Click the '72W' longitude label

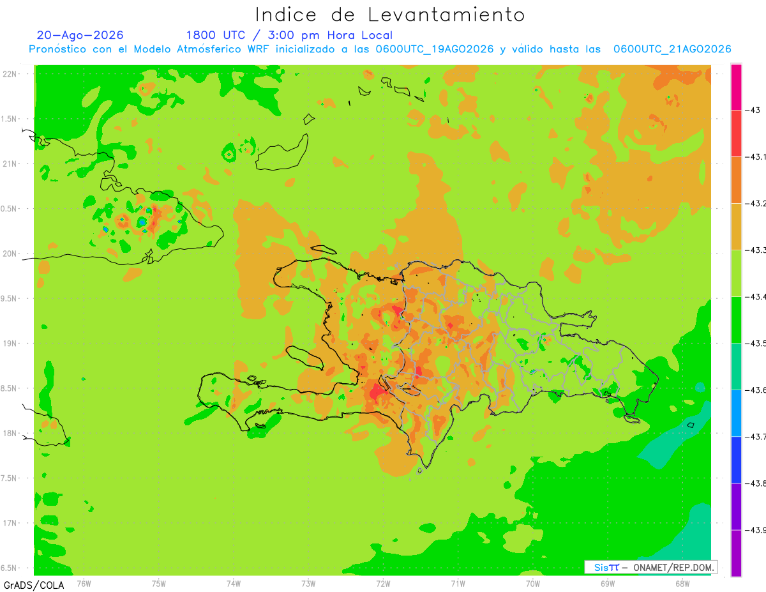(383, 583)
